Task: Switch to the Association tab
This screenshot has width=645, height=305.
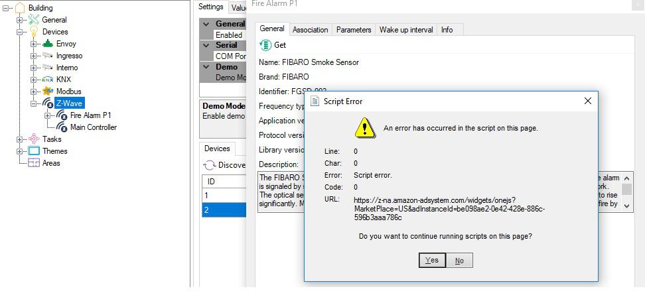Action: pyautogui.click(x=310, y=30)
